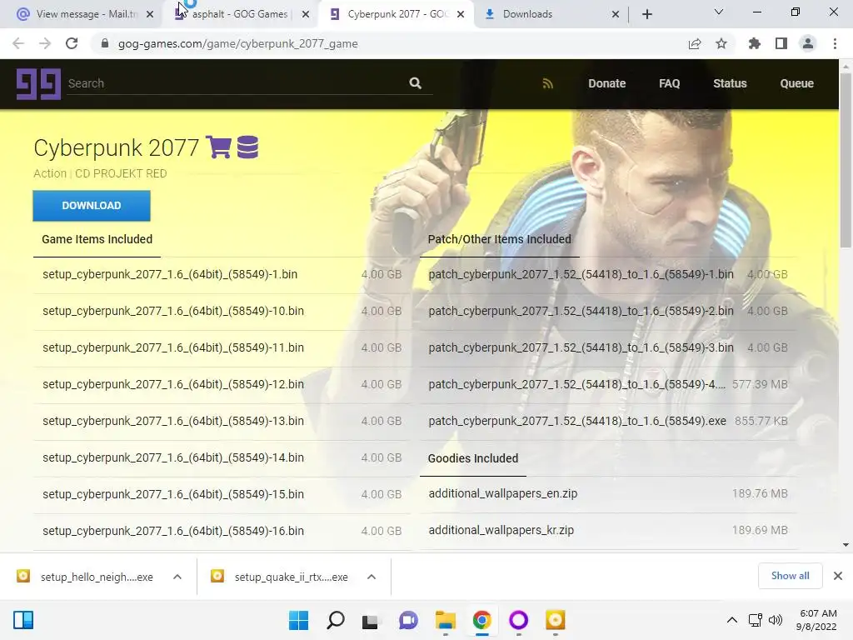Image resolution: width=853 pixels, height=640 pixels.
Task: Open File Explorer from the taskbar
Action: click(446, 620)
